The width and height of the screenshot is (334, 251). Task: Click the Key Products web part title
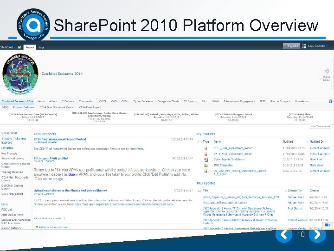tap(206, 134)
